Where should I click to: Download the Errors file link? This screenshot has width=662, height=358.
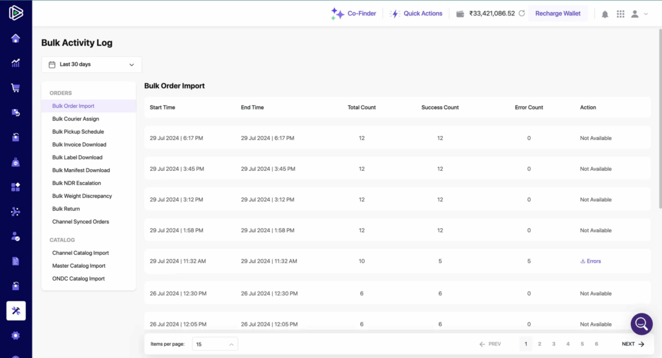(591, 261)
